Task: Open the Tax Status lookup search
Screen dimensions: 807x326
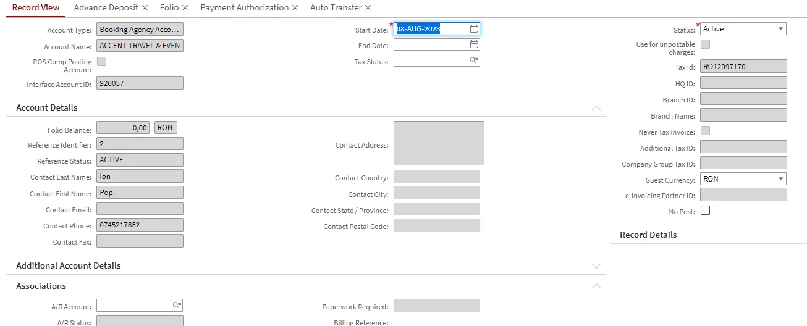Action: tap(474, 61)
